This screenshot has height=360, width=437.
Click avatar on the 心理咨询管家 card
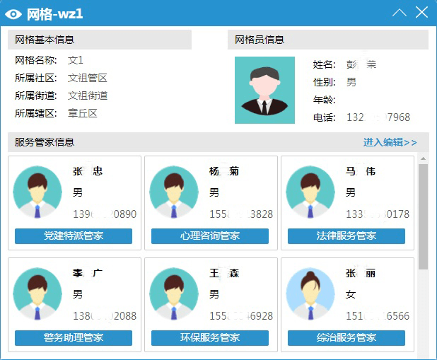174,191
